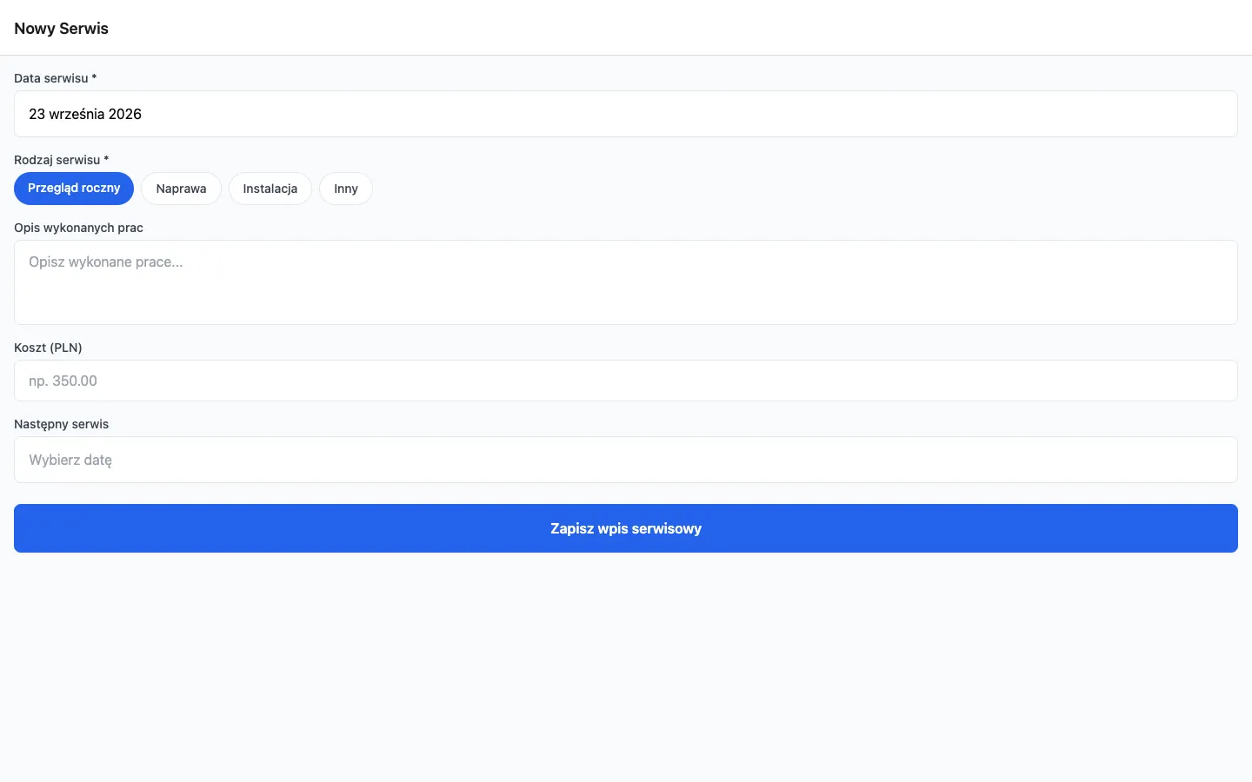Screen dimensions: 1252x782
Task: Select the Inny service type chip
Action: coord(346,189)
